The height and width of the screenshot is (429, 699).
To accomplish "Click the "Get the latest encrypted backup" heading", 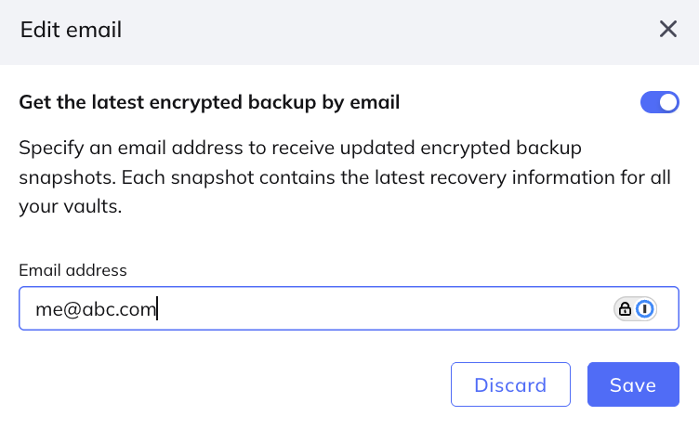I will click(x=209, y=102).
